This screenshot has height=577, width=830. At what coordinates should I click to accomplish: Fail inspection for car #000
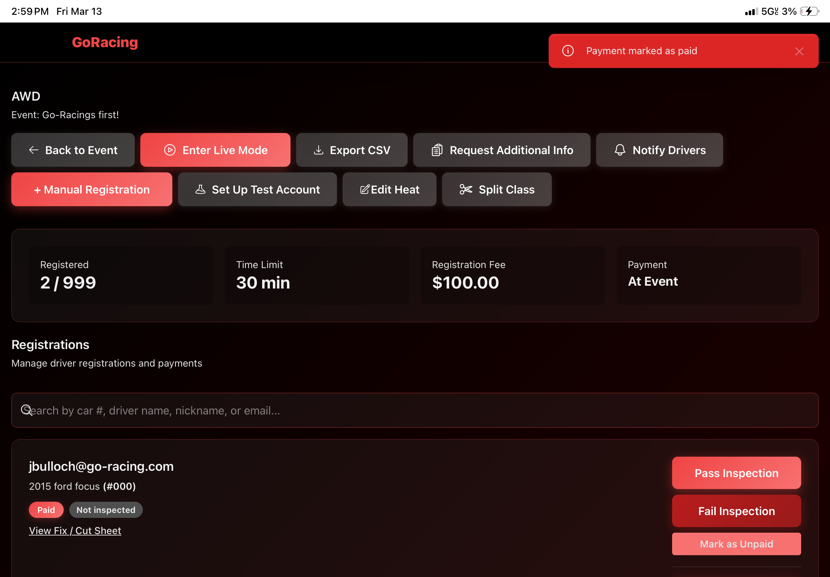736,511
